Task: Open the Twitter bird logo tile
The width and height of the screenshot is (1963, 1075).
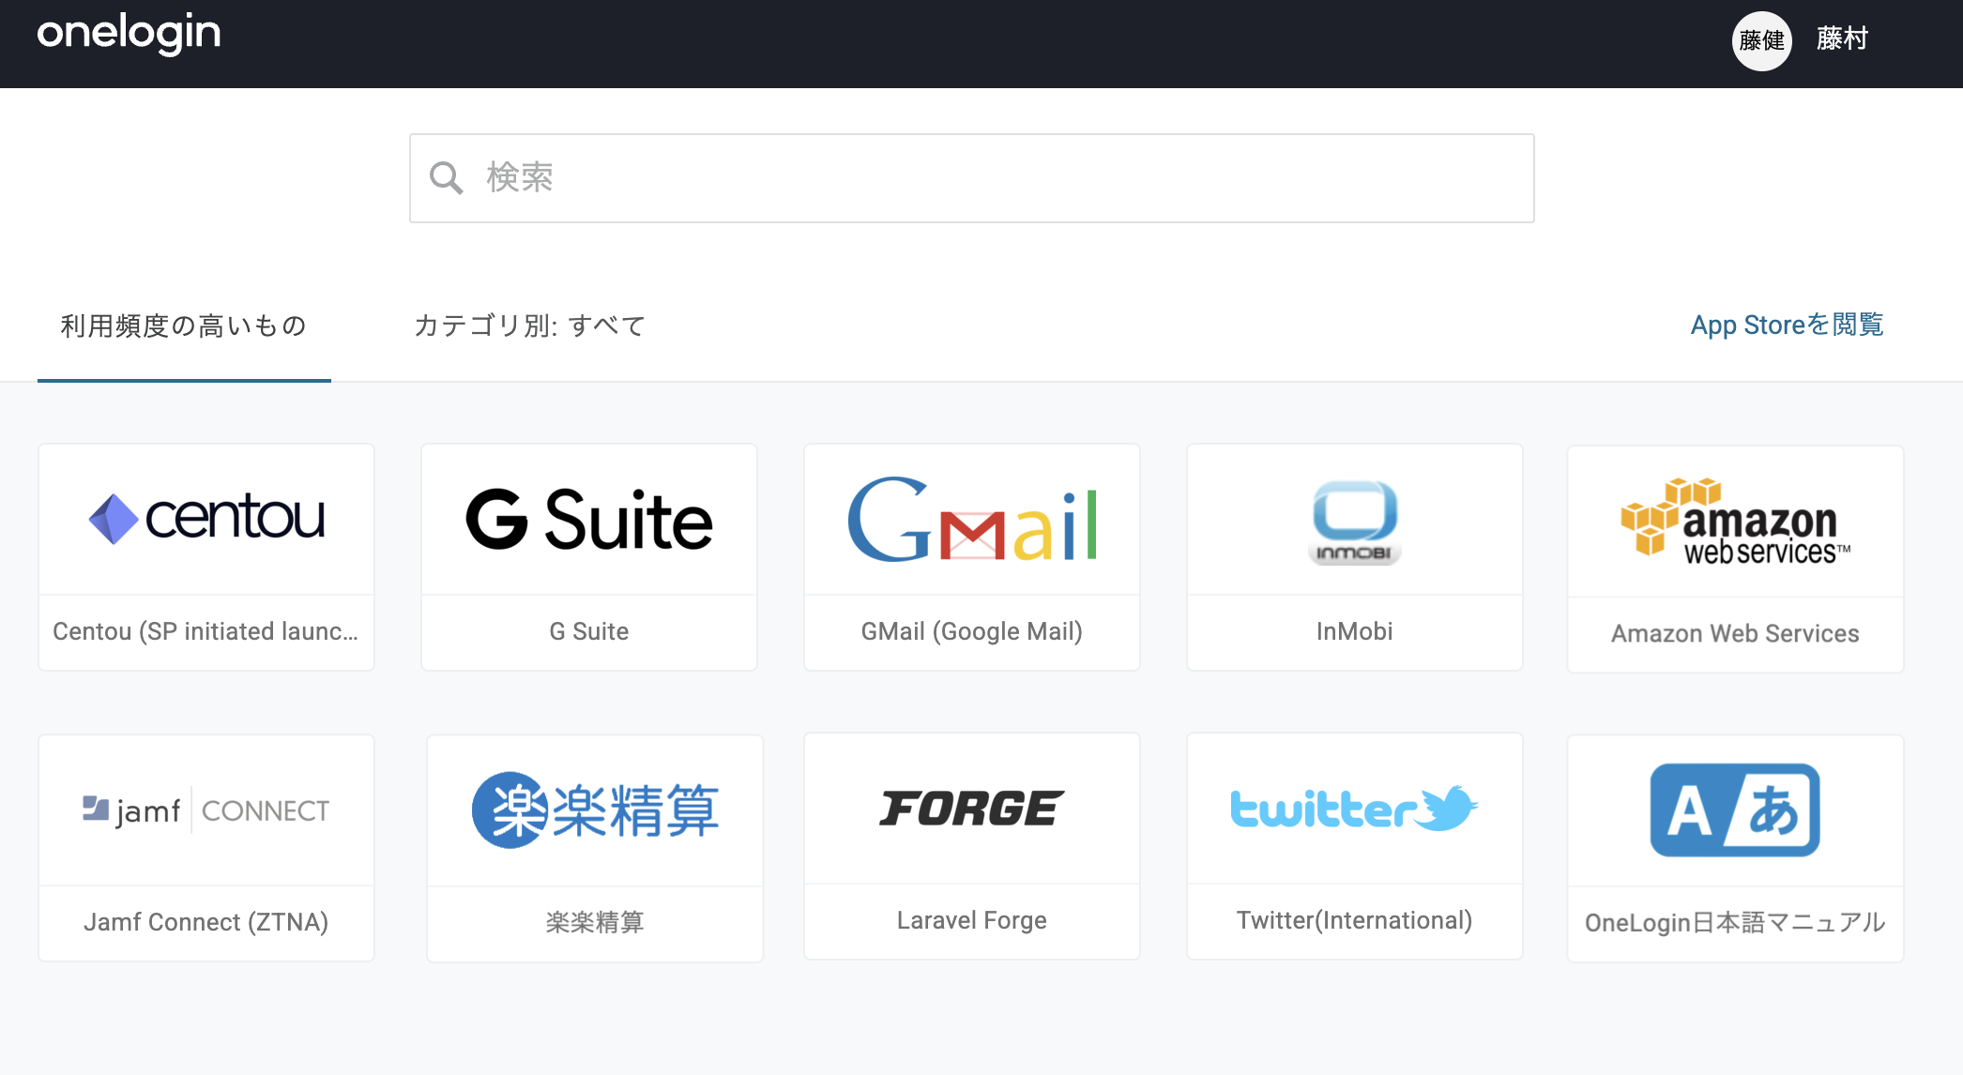Action: click(x=1355, y=808)
